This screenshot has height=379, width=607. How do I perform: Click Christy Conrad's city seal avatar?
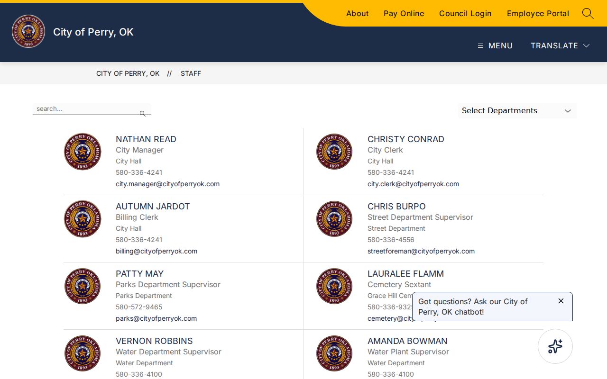coord(334,152)
